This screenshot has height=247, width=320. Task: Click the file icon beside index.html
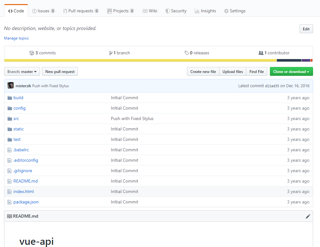tap(9, 192)
